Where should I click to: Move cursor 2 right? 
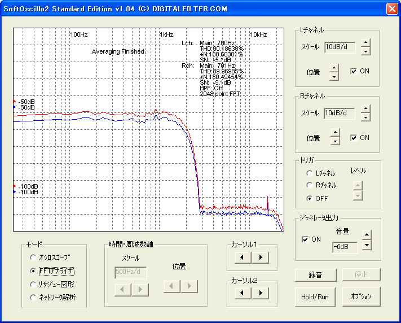pos(261,293)
